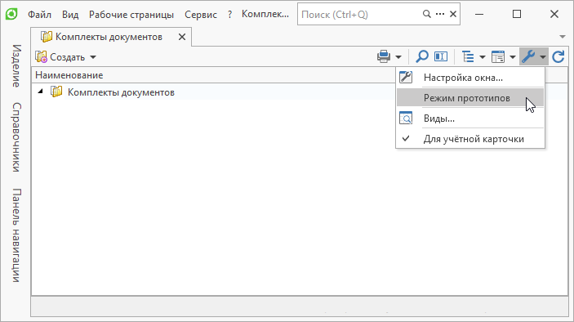Click the wrench settings icon
Screen dimensions: 574x322
pos(528,56)
